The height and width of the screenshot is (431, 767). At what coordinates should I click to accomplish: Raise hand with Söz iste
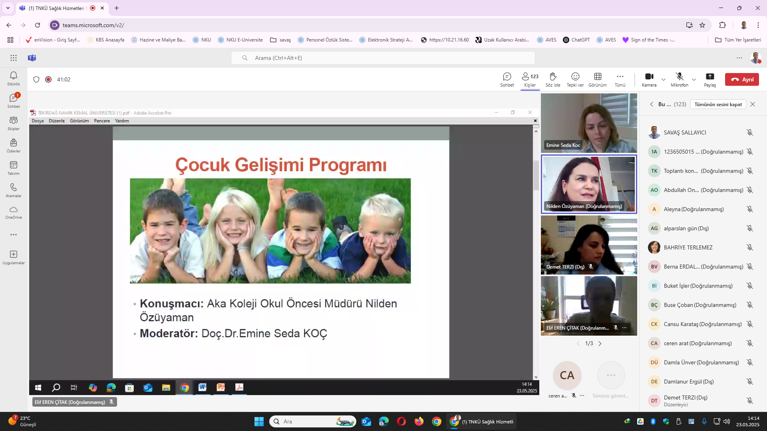coord(553,79)
